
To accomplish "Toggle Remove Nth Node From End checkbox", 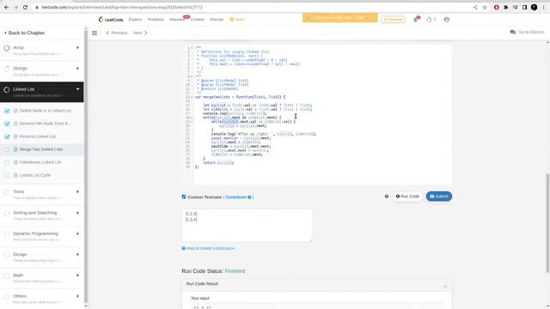I will [x=7, y=124].
